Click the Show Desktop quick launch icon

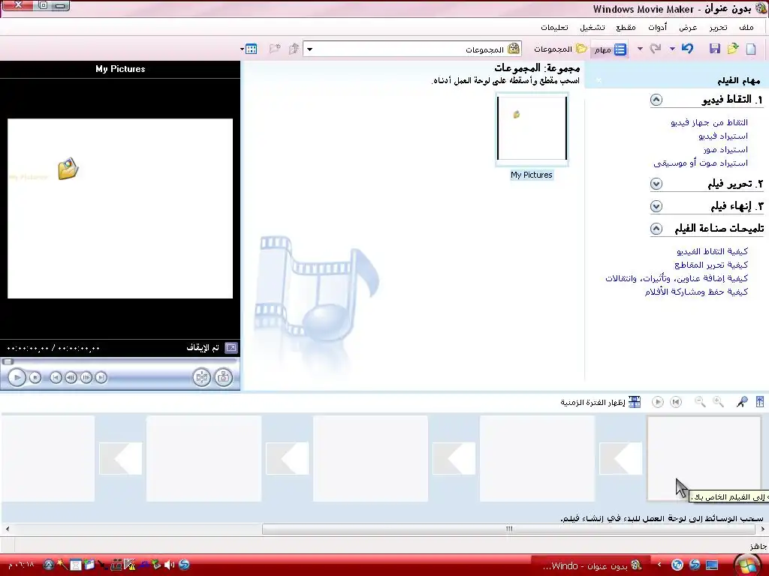click(712, 565)
